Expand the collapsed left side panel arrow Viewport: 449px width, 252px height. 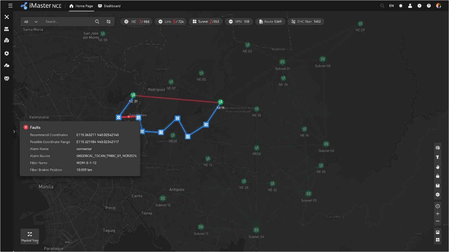[14, 132]
